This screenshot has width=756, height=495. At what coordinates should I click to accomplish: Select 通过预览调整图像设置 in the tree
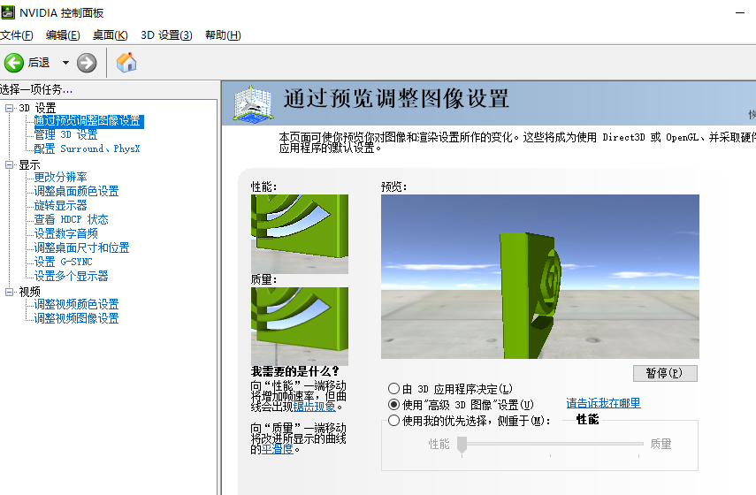click(88, 120)
